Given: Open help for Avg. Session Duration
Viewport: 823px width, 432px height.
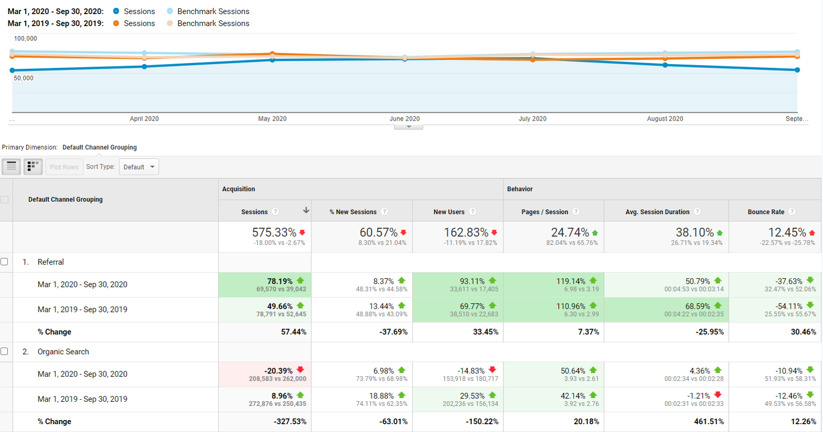Looking at the screenshot, I should (697, 212).
